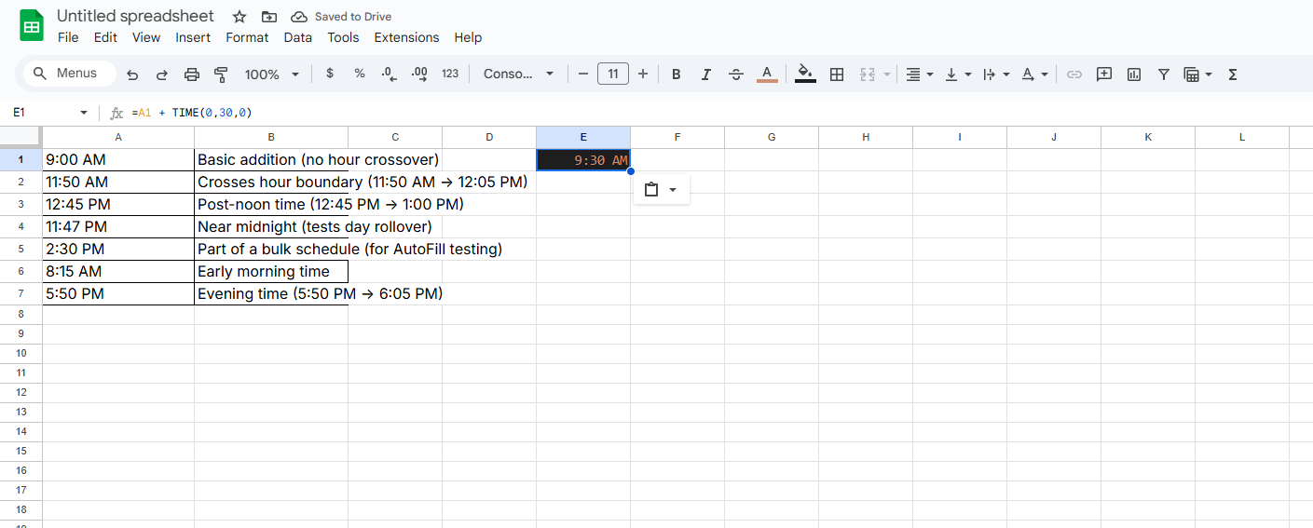This screenshot has width=1313, height=528.
Task: Click the print icon
Action: (x=192, y=74)
